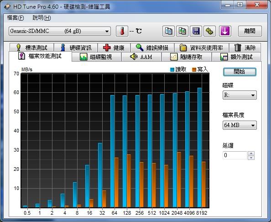Click the 開始 start button
The image size is (271, 222).
[240, 72]
